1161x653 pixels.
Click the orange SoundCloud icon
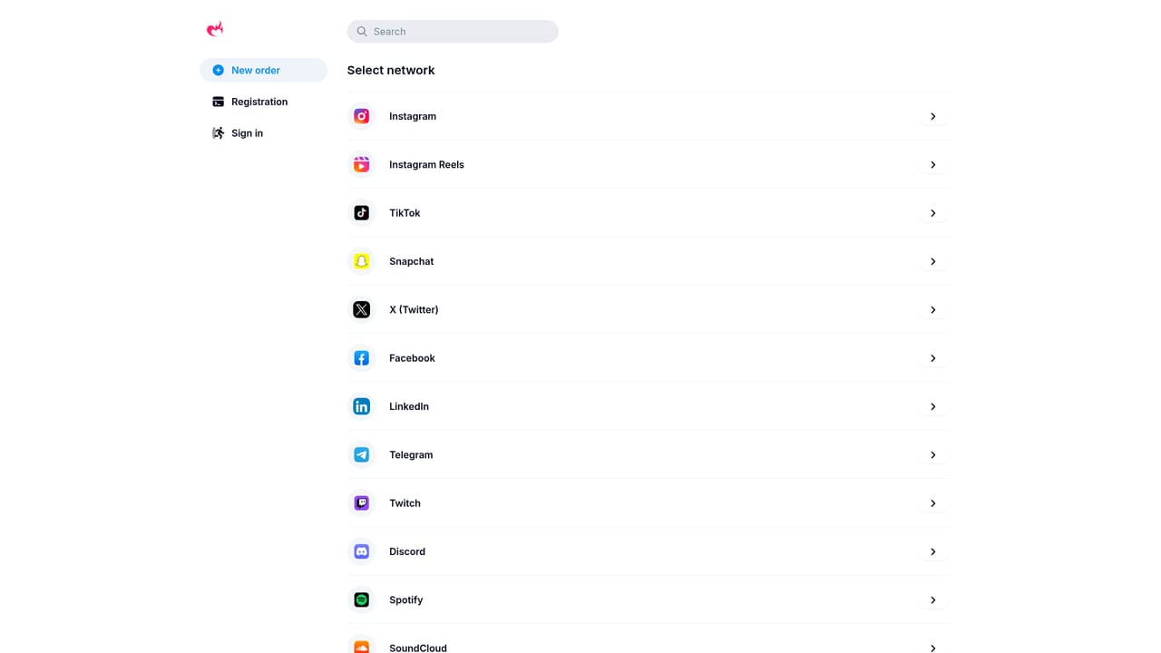click(x=361, y=648)
